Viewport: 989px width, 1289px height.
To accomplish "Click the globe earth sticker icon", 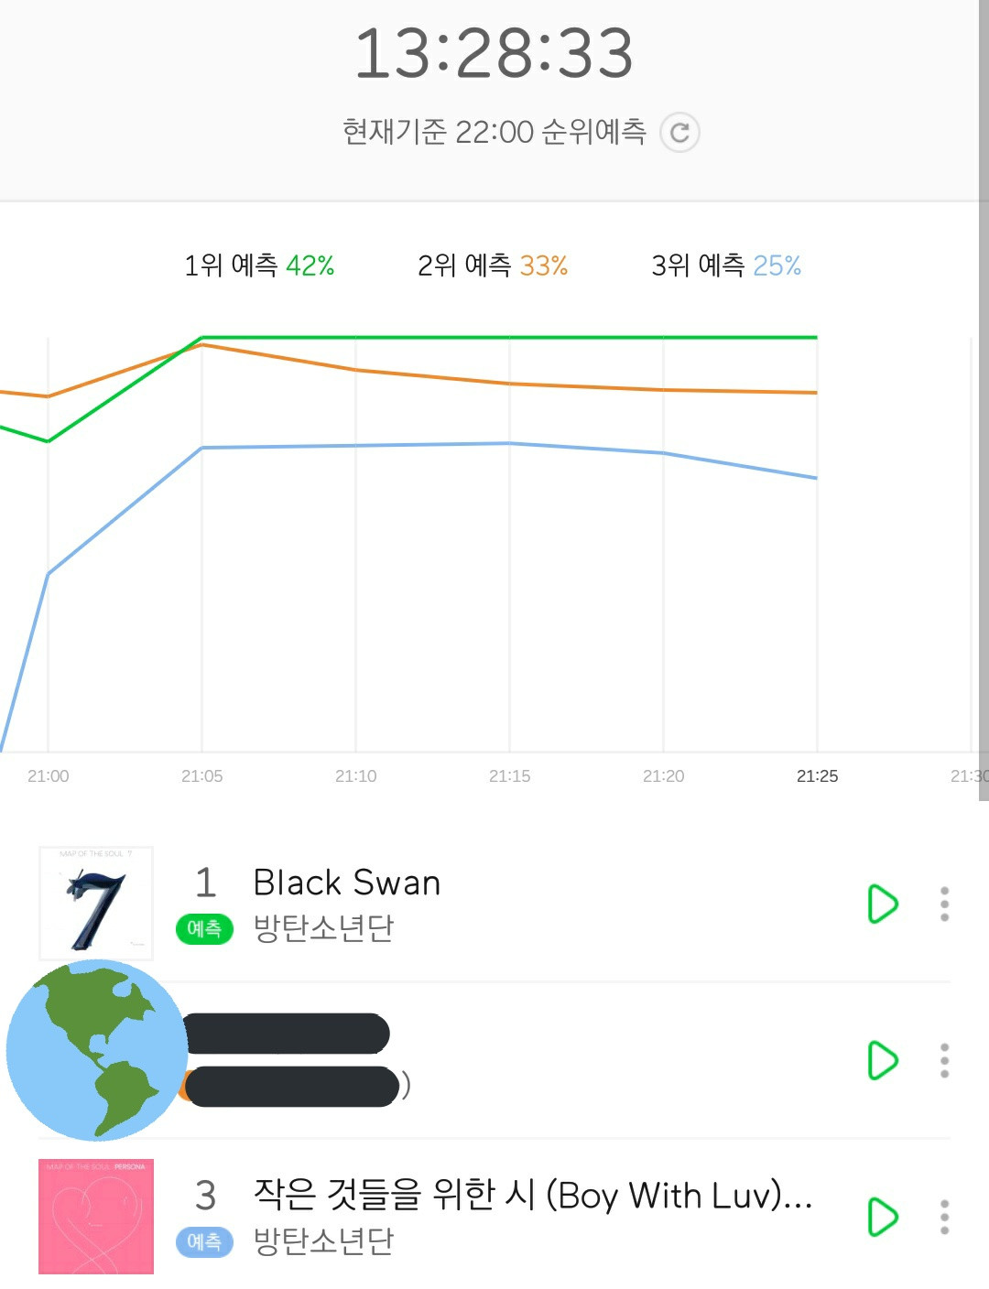I will [x=96, y=1050].
